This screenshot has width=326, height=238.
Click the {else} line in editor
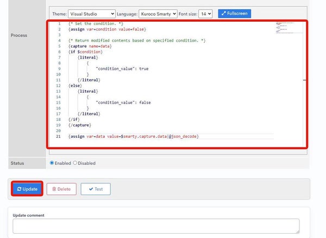pos(75,86)
